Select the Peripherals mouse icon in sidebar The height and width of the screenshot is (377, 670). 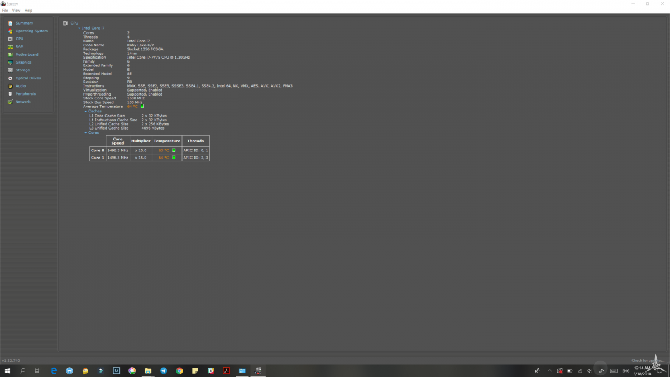point(10,94)
